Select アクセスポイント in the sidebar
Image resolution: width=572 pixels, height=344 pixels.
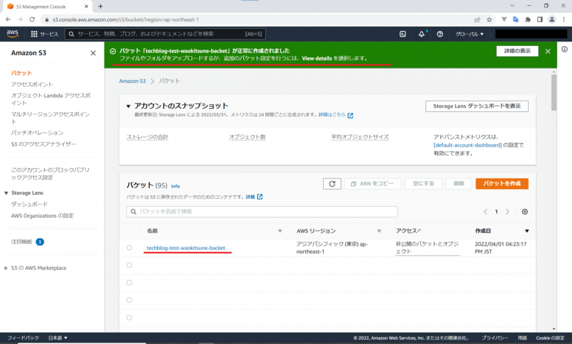32,84
